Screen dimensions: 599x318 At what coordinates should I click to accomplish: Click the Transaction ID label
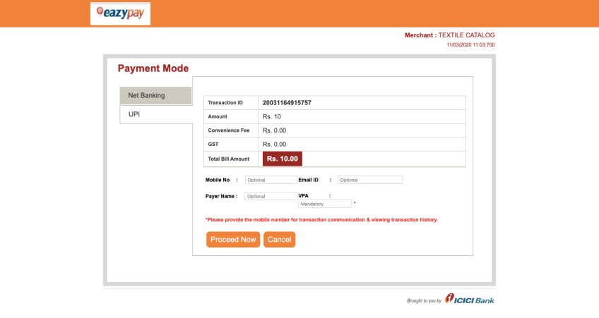point(225,103)
